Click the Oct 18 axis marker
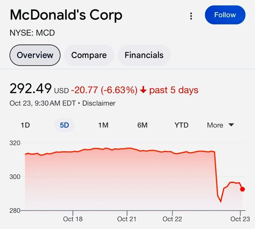Image resolution: width=255 pixels, height=229 pixels. click(x=73, y=219)
